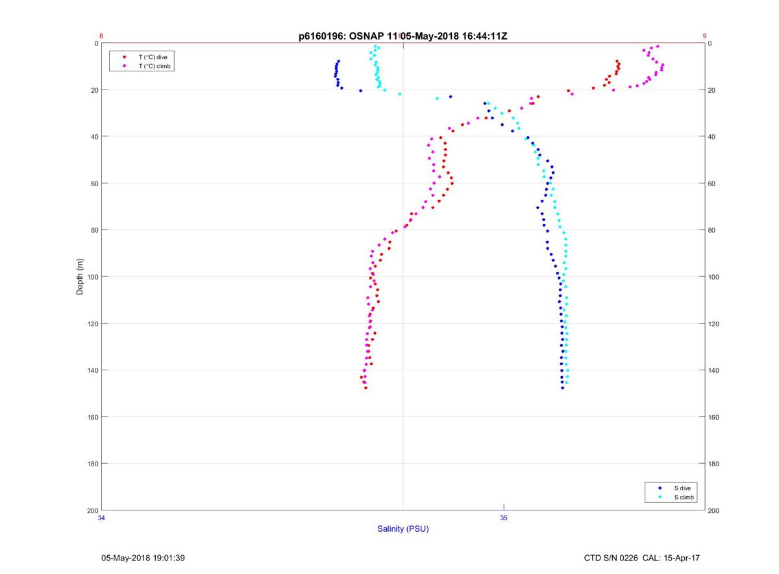Select the 'T (°C) climb' legend entry
Viewport: 779px width, 574px height.
(x=155, y=66)
